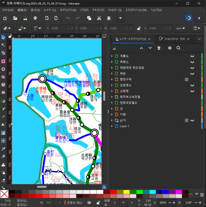Toggle the canvas guide lock

click(x=10, y=36)
